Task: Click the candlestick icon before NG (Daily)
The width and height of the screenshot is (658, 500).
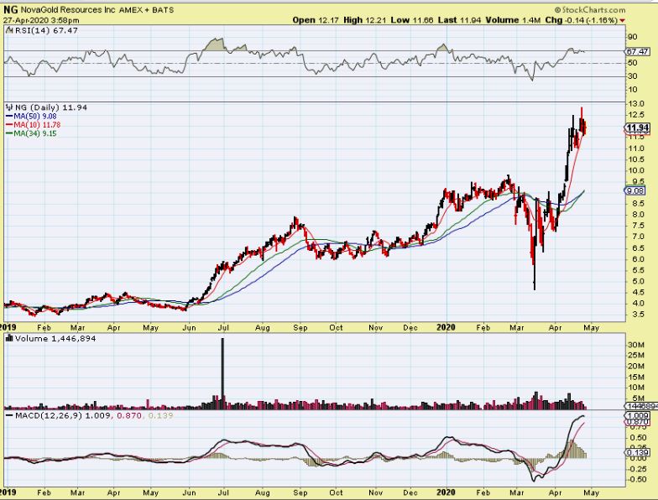Action: click(9, 107)
